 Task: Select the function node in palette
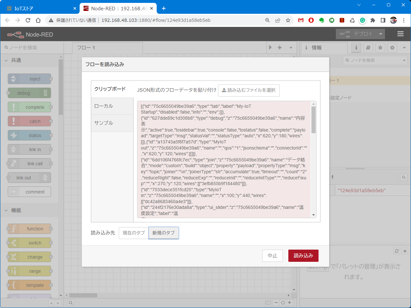pyautogui.click(x=29, y=229)
